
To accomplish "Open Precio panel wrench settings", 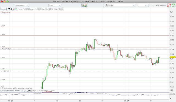I will click(x=6, y=9).
